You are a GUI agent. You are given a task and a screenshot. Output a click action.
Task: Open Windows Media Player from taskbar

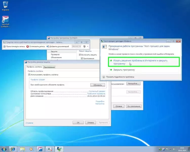[x=31, y=149]
